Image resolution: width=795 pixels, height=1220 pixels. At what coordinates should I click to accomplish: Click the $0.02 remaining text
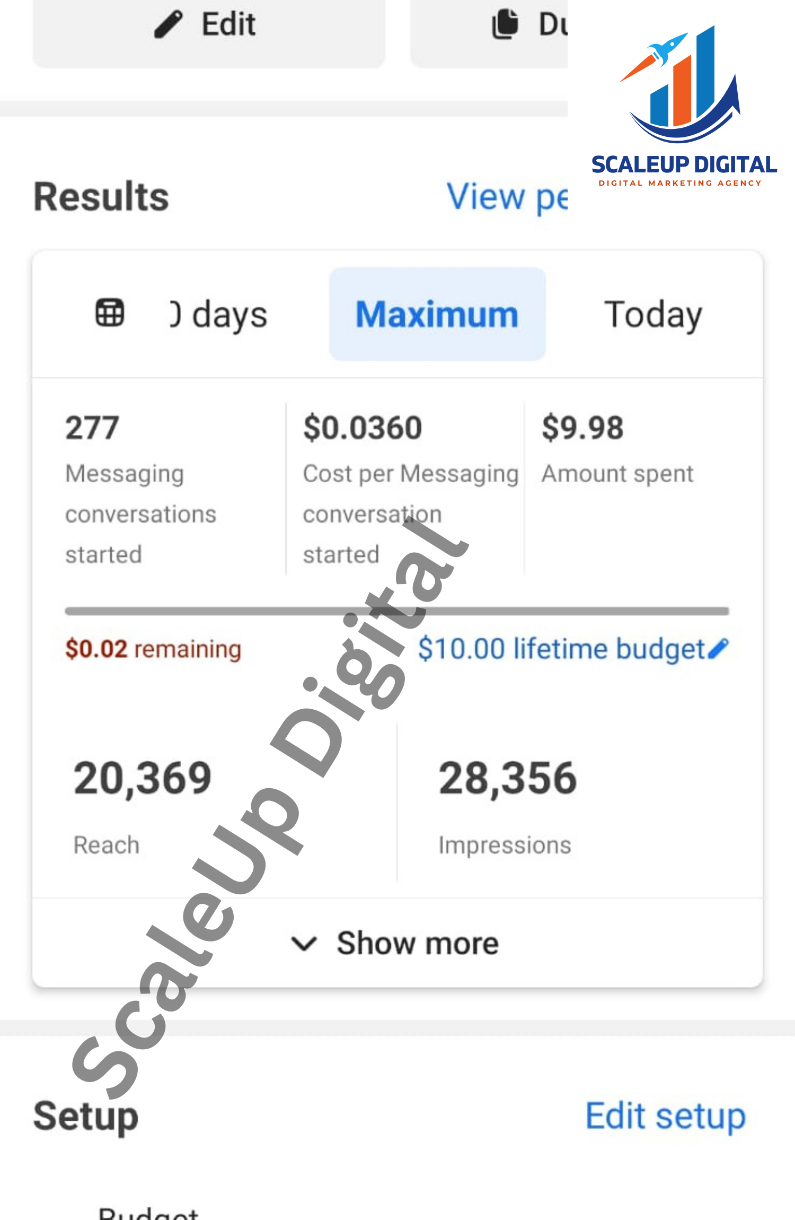coord(153,649)
